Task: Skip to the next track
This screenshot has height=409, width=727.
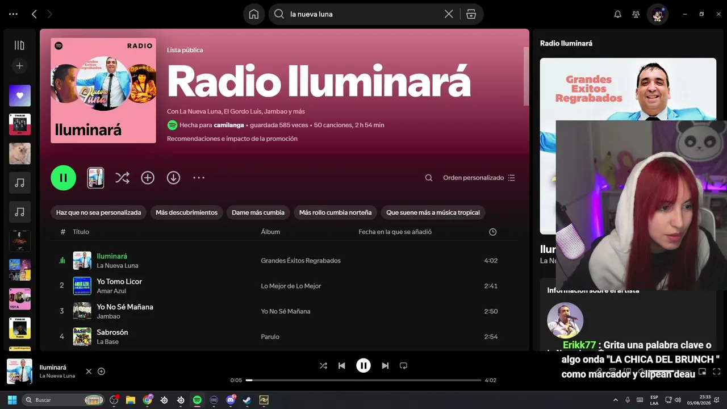Action: (385, 366)
